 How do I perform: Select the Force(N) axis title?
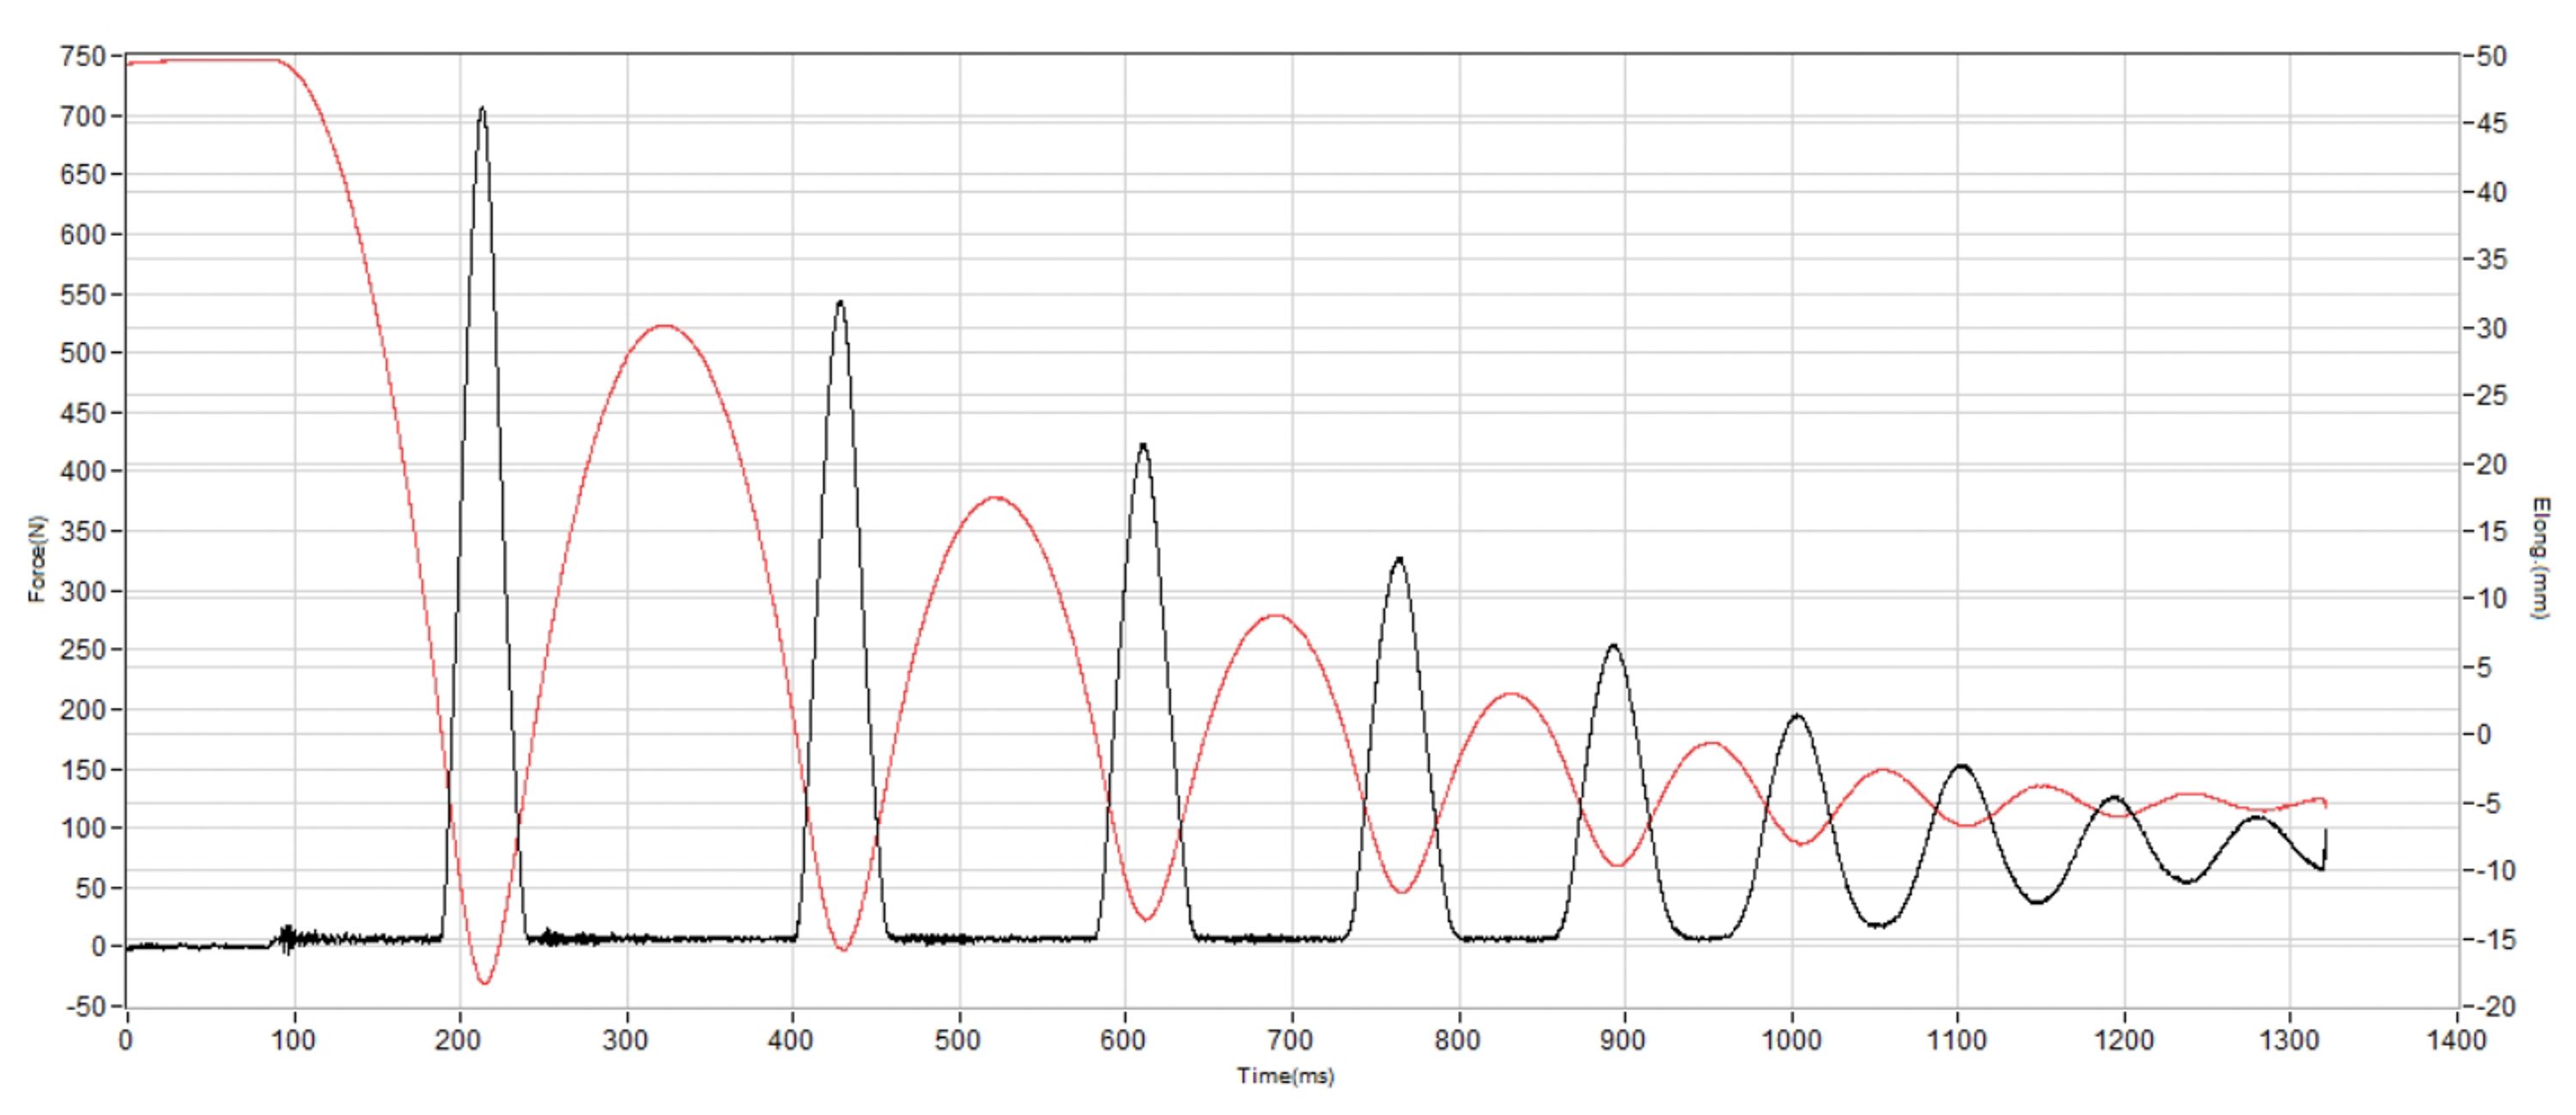[37, 558]
